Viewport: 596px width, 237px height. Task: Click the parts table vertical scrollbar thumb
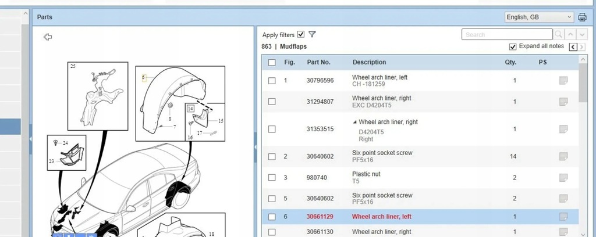(583, 82)
